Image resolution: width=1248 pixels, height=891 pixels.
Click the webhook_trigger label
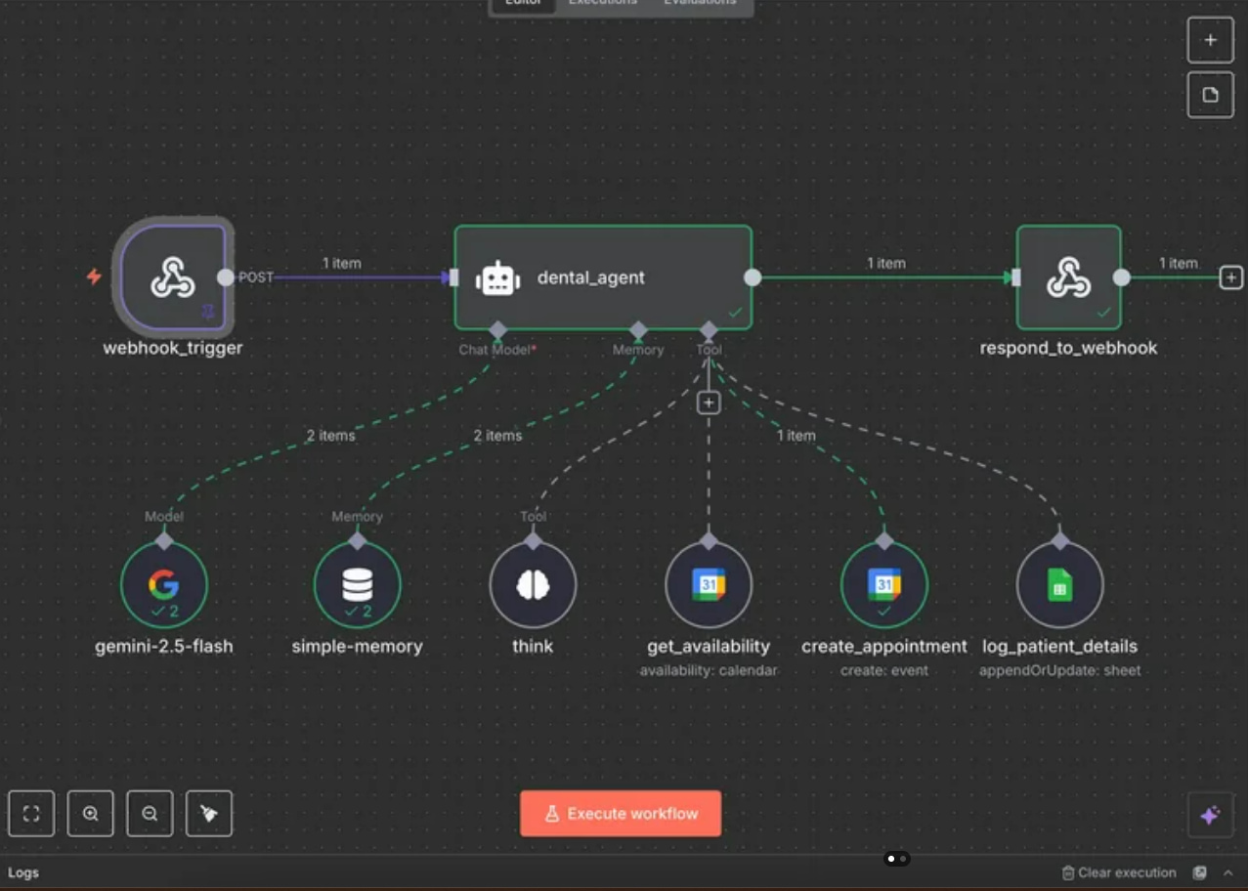173,348
